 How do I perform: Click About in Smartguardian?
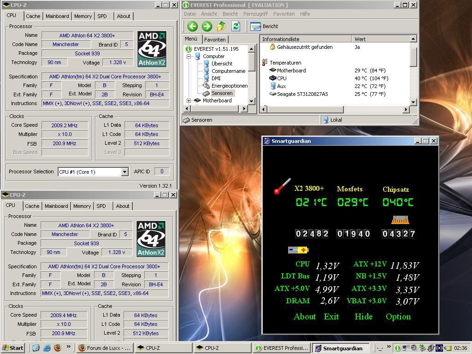tap(305, 316)
